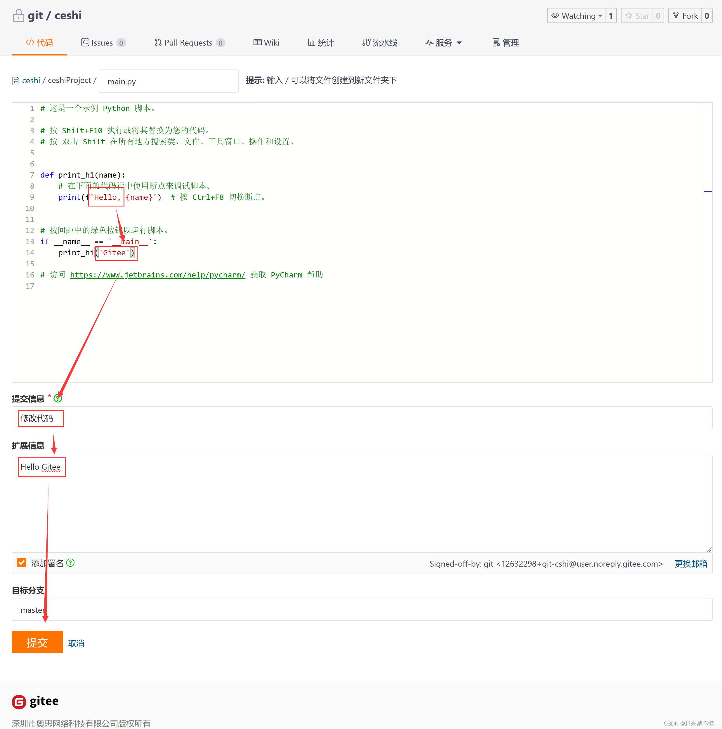722x729 pixels.
Task: Toggle the 添加署名 checkbox
Action: point(22,563)
